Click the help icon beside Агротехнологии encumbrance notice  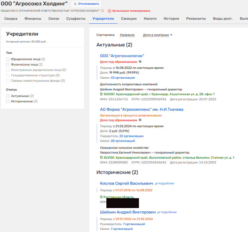click(x=140, y=62)
